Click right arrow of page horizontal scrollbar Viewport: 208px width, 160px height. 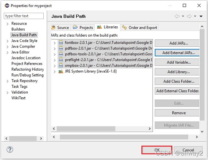197,137
